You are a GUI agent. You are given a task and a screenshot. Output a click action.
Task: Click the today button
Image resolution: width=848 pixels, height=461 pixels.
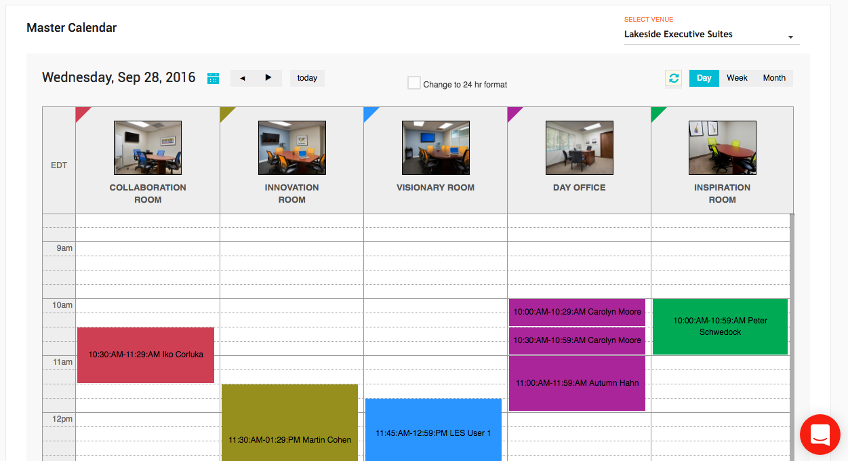pyautogui.click(x=307, y=78)
